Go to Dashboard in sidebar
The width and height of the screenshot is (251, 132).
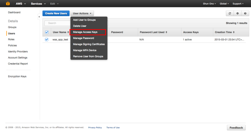point(14,13)
